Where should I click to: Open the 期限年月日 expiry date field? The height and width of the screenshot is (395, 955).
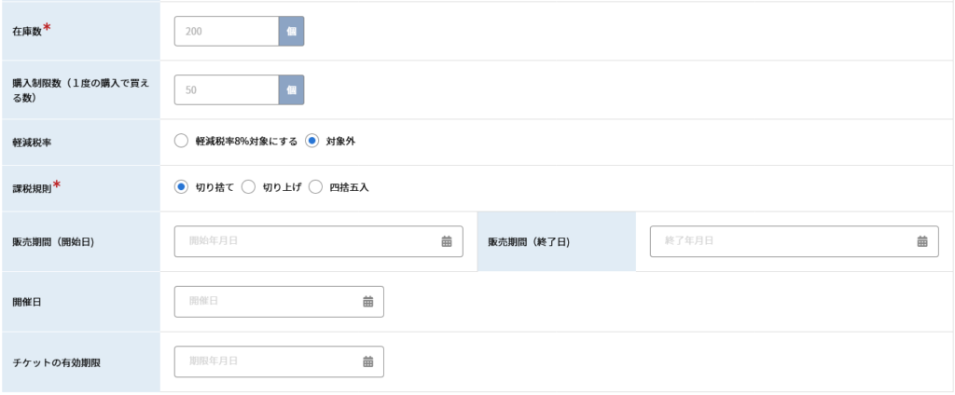pos(279,361)
